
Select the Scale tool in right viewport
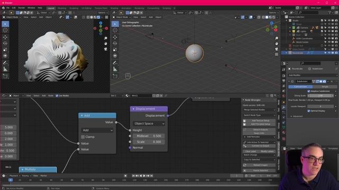[x=115, y=50]
